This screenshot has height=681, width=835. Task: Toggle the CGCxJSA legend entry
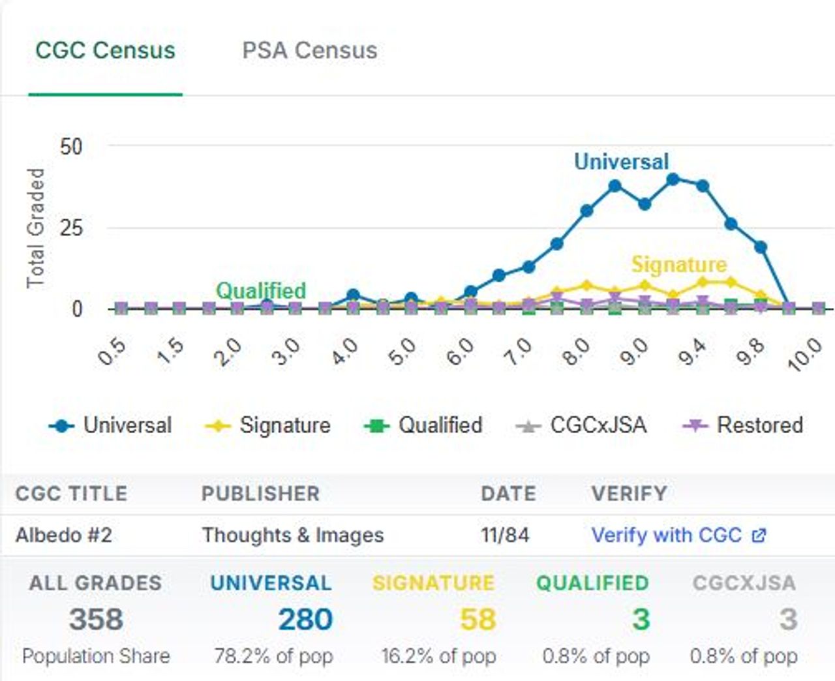tap(598, 425)
